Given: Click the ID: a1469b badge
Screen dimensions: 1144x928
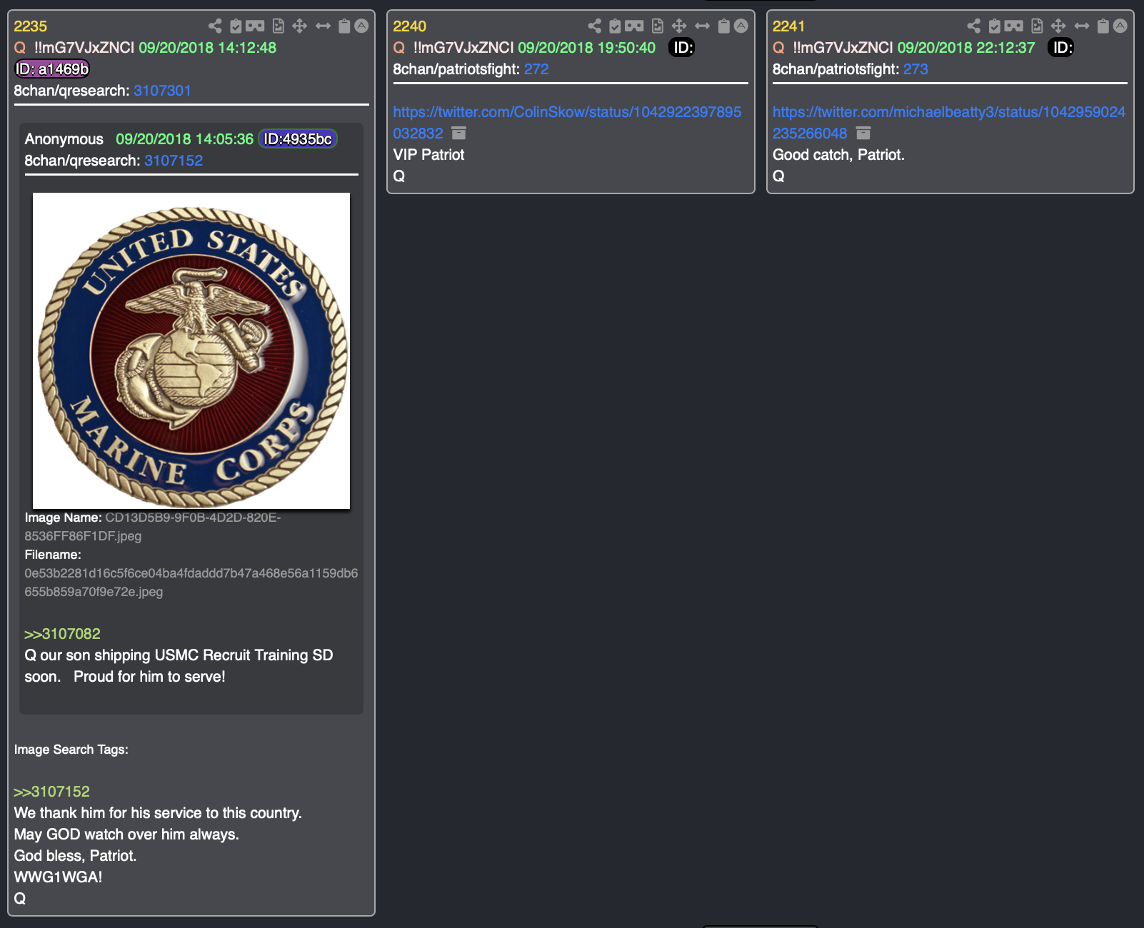Looking at the screenshot, I should (x=53, y=69).
